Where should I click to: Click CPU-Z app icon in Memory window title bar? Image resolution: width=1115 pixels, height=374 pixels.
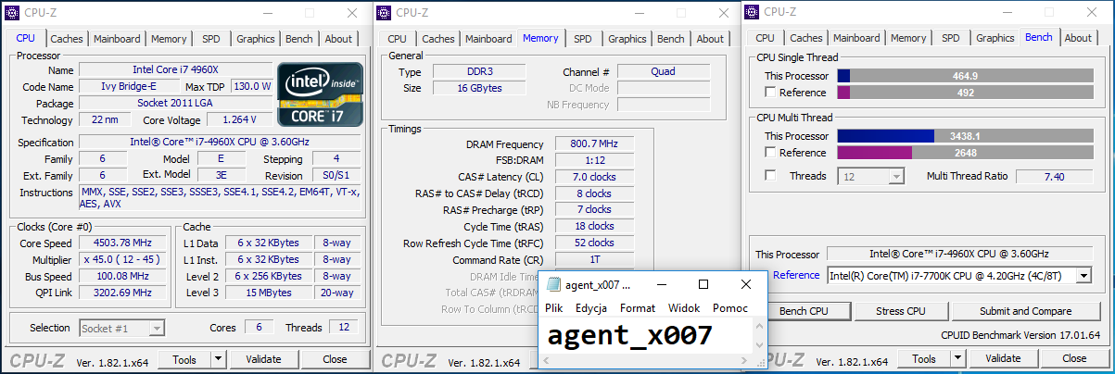pos(384,12)
